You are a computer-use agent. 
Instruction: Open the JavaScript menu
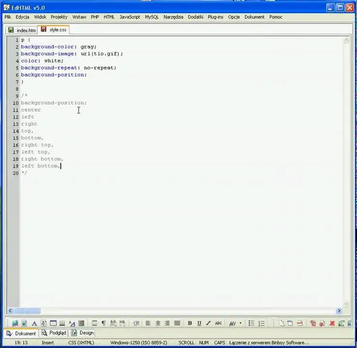coord(130,17)
